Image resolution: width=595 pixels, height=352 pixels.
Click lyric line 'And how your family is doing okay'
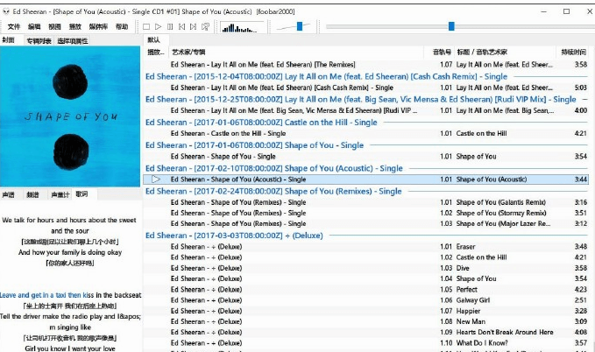(70, 252)
